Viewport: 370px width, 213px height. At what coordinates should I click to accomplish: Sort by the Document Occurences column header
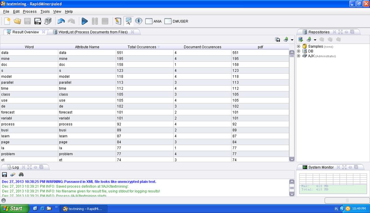coord(203,47)
